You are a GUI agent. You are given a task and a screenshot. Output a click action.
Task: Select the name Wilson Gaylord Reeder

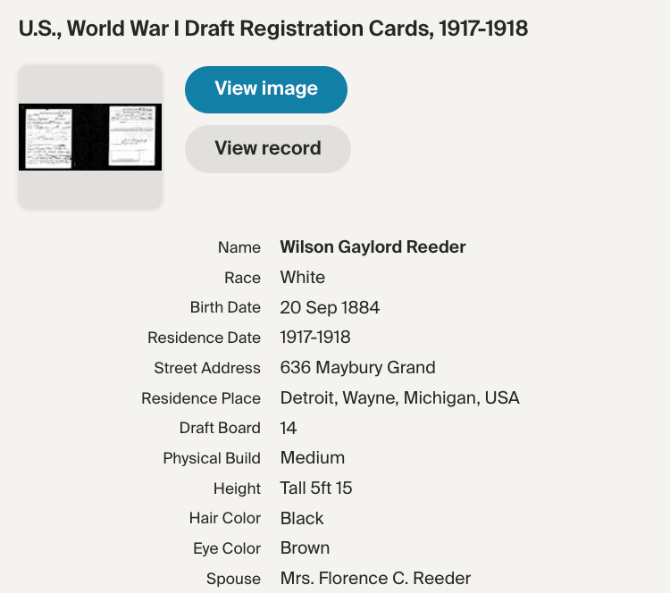coord(373,247)
